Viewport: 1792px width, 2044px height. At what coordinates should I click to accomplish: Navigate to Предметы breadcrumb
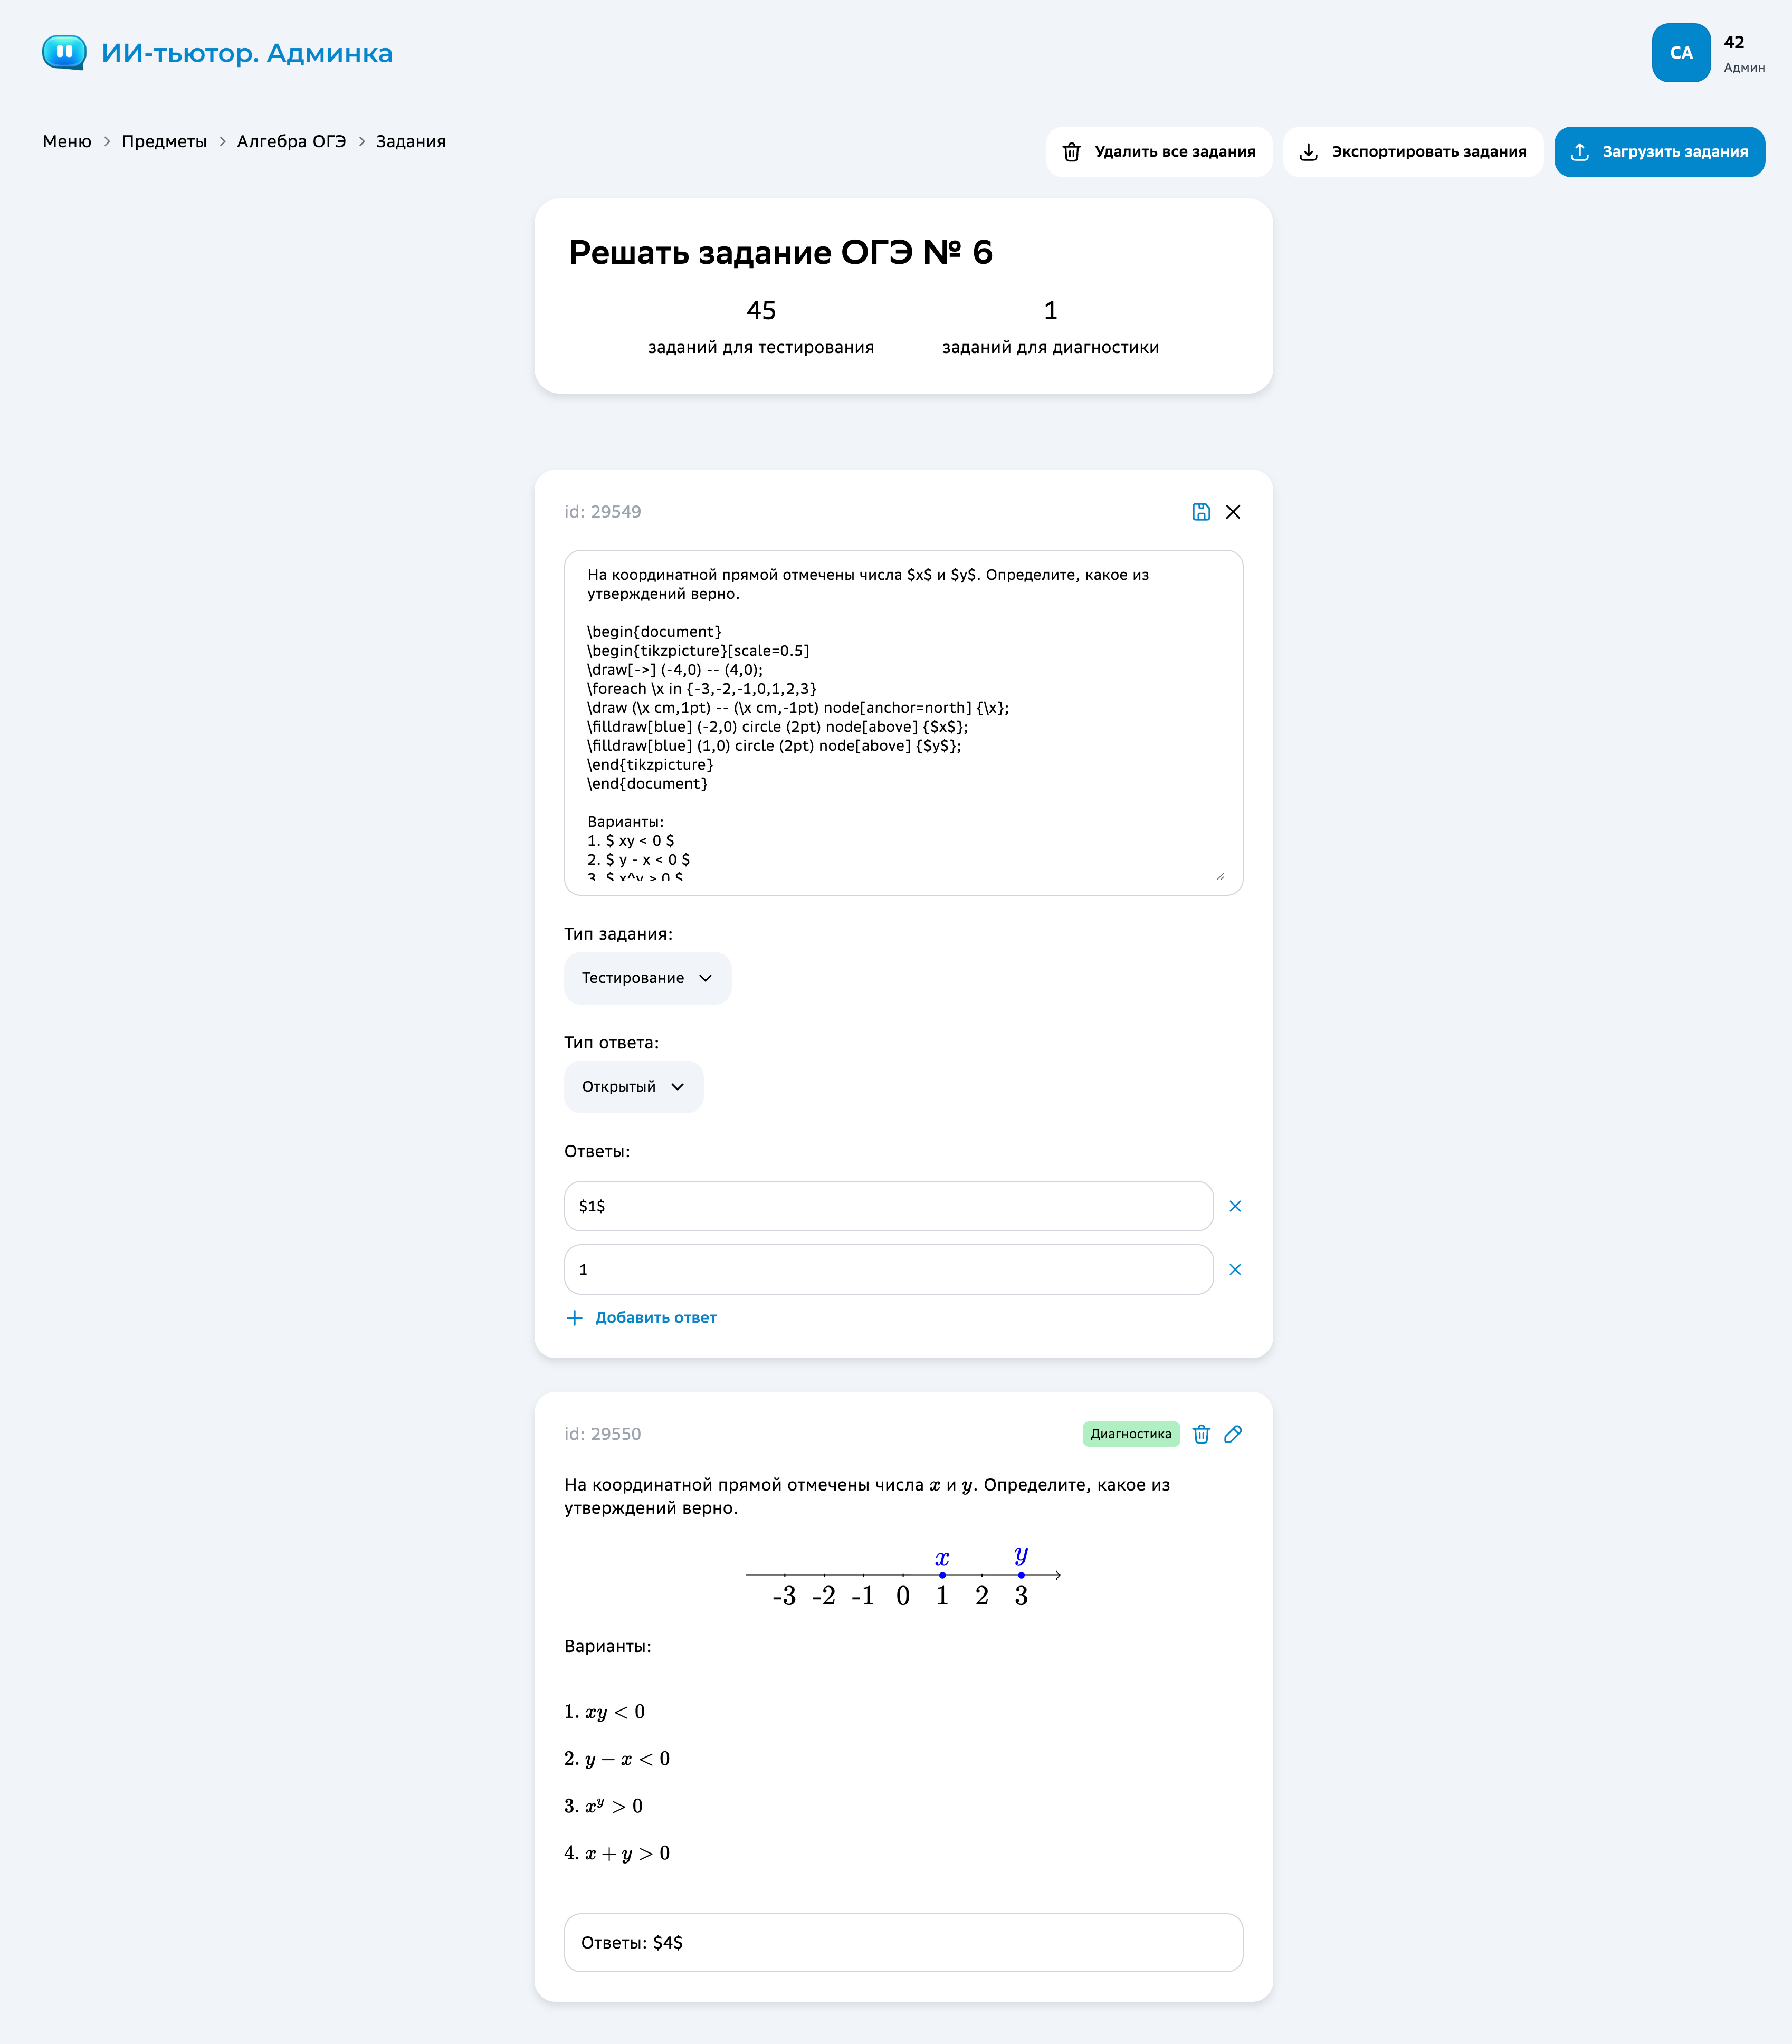tap(164, 141)
